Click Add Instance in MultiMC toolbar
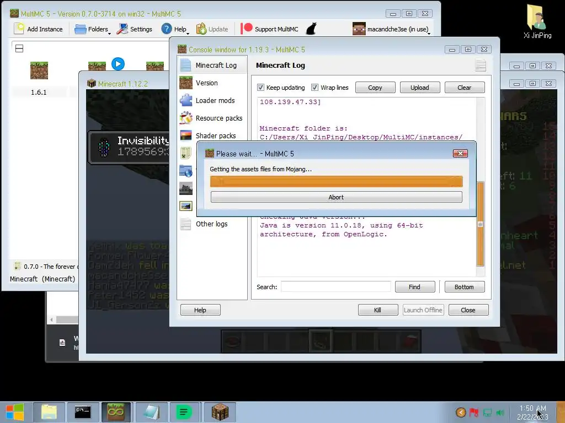This screenshot has width=565, height=423. (39, 29)
